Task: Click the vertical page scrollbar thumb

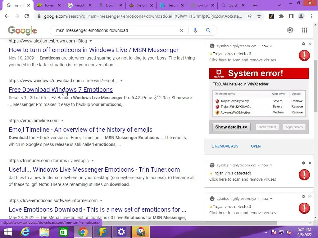Action: (315, 86)
